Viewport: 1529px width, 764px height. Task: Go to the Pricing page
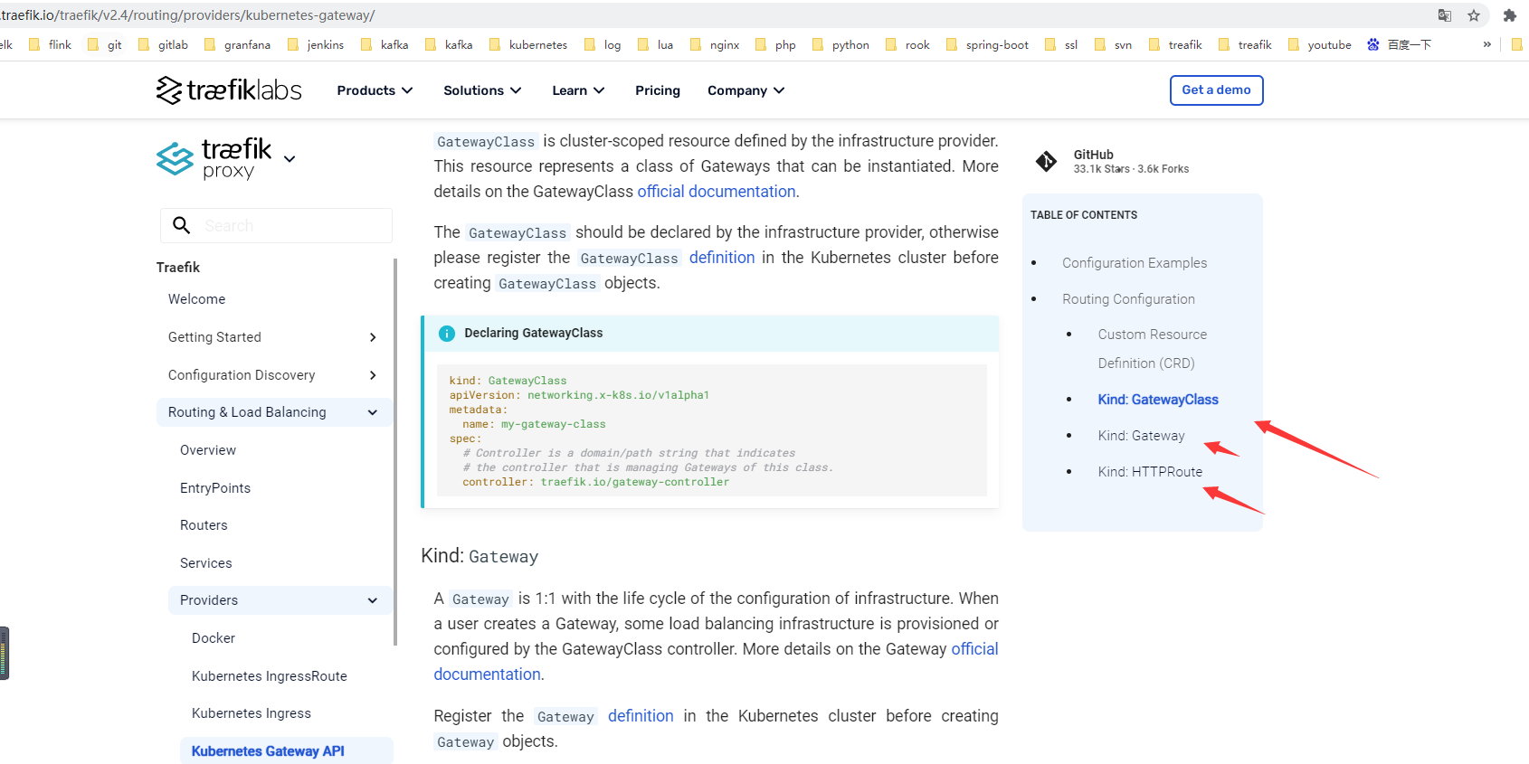pos(658,90)
